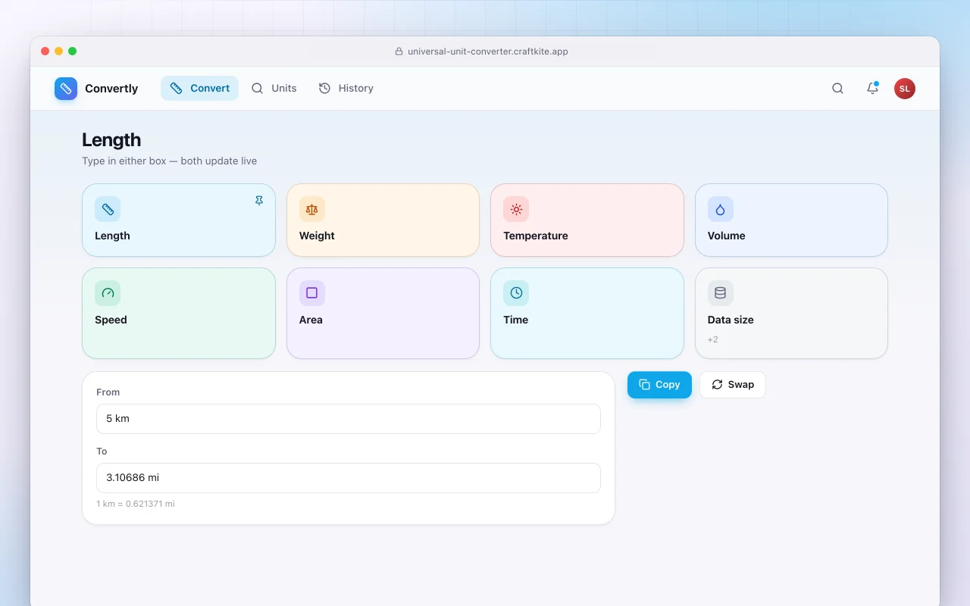Pick the Speed gauge icon
The height and width of the screenshot is (606, 970).
coord(108,293)
